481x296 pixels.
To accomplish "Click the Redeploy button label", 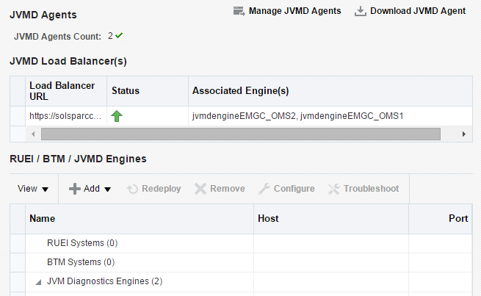I will pyautogui.click(x=162, y=189).
